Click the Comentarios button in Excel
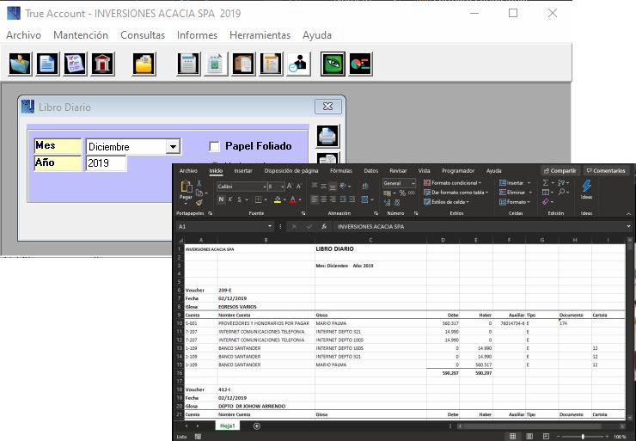This screenshot has height=441, width=636. (x=606, y=171)
